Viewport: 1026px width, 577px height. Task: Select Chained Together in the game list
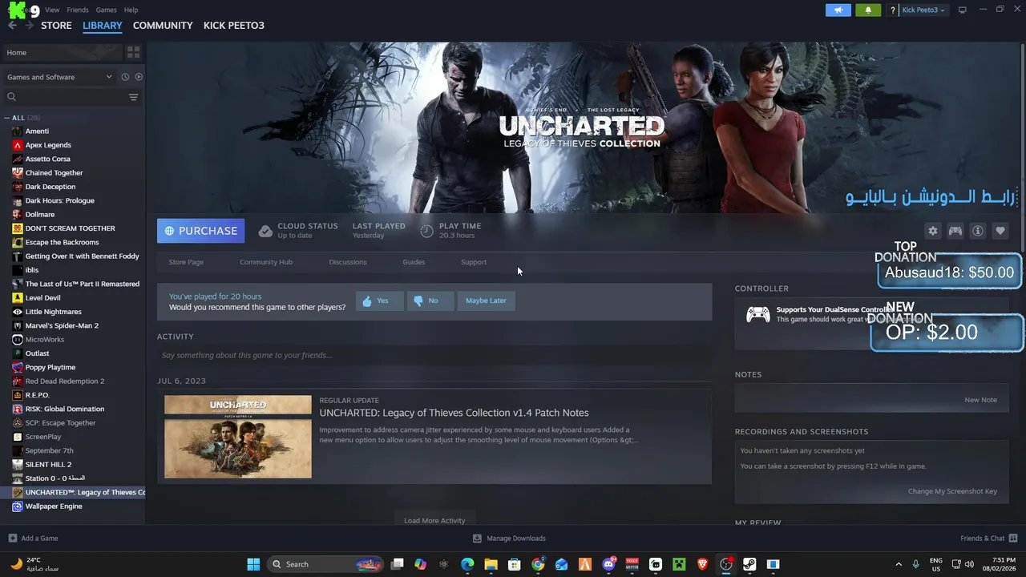[x=54, y=172]
